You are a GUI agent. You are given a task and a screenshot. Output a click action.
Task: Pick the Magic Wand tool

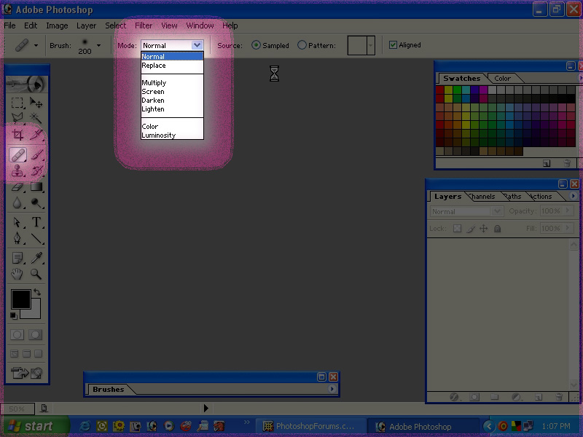(36, 118)
